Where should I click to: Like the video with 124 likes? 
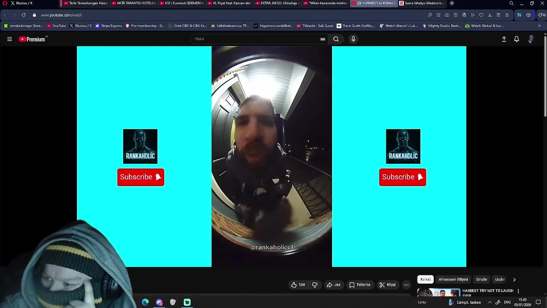[298, 285]
